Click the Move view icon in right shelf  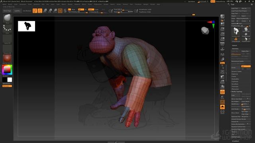[222, 77]
